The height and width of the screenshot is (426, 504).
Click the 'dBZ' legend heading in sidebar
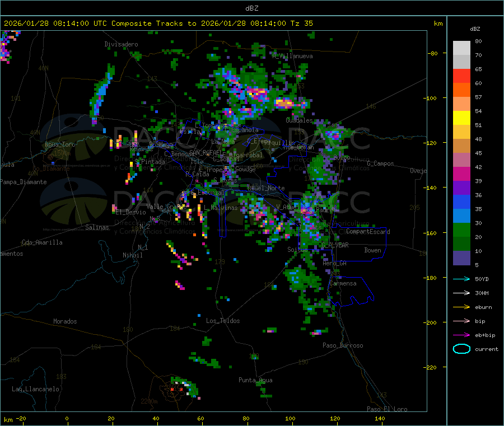coord(475,29)
